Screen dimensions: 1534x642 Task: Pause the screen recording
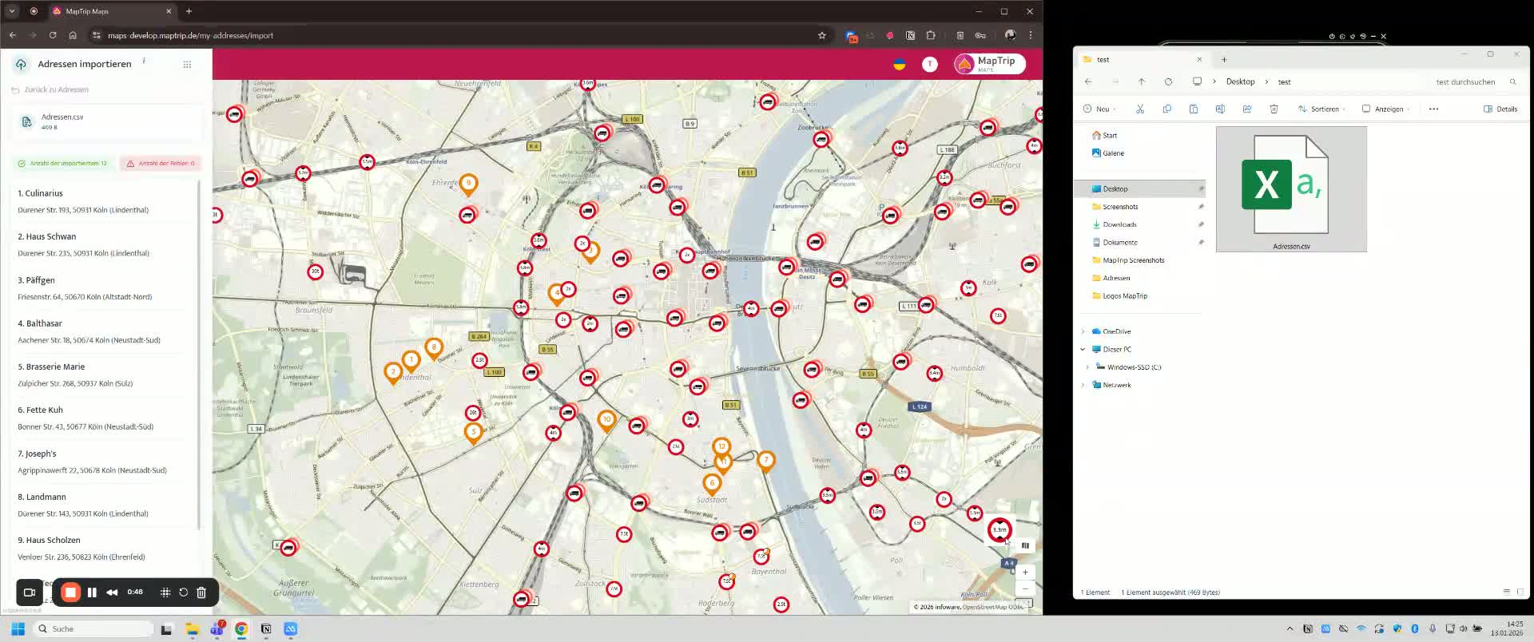tap(92, 592)
